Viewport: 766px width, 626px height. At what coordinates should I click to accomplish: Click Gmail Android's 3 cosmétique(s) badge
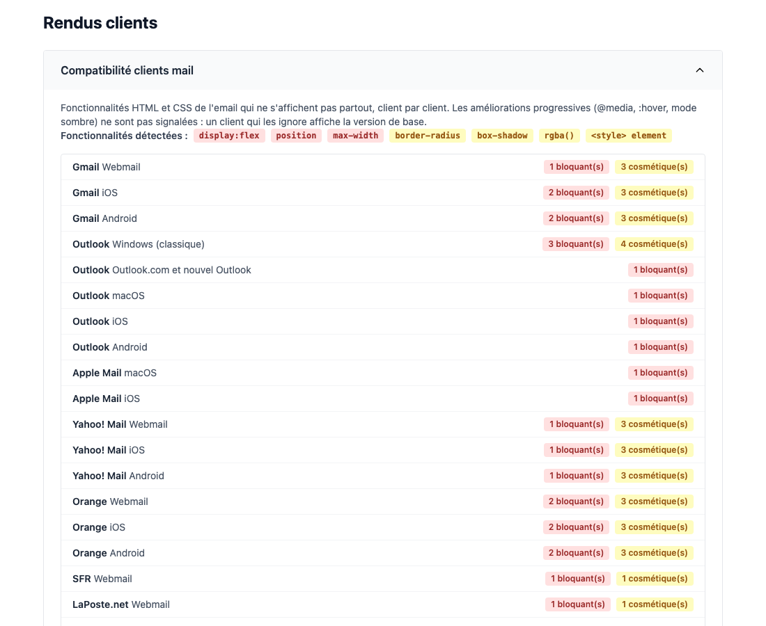point(654,218)
